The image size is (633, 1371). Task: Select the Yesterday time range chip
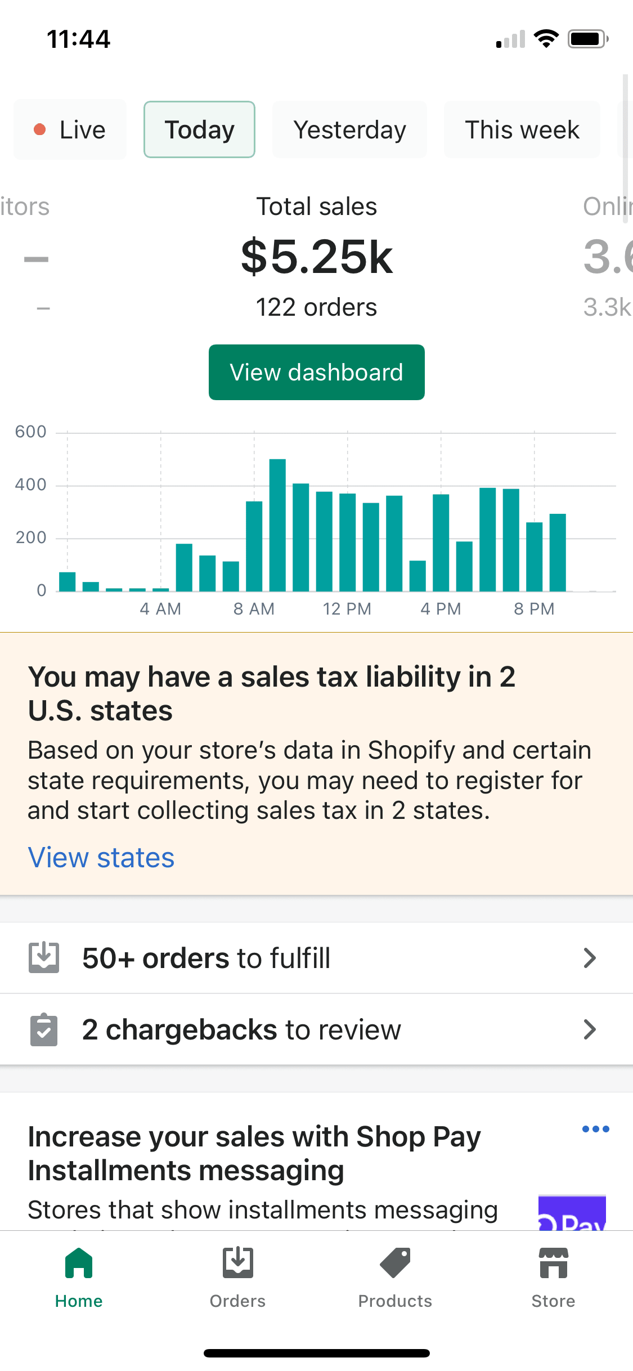(x=349, y=129)
